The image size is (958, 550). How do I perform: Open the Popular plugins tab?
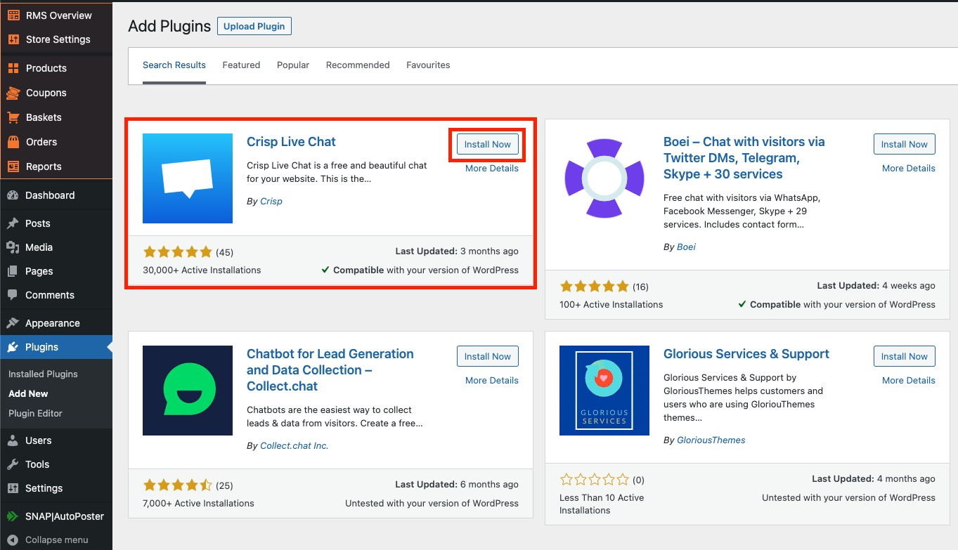293,65
